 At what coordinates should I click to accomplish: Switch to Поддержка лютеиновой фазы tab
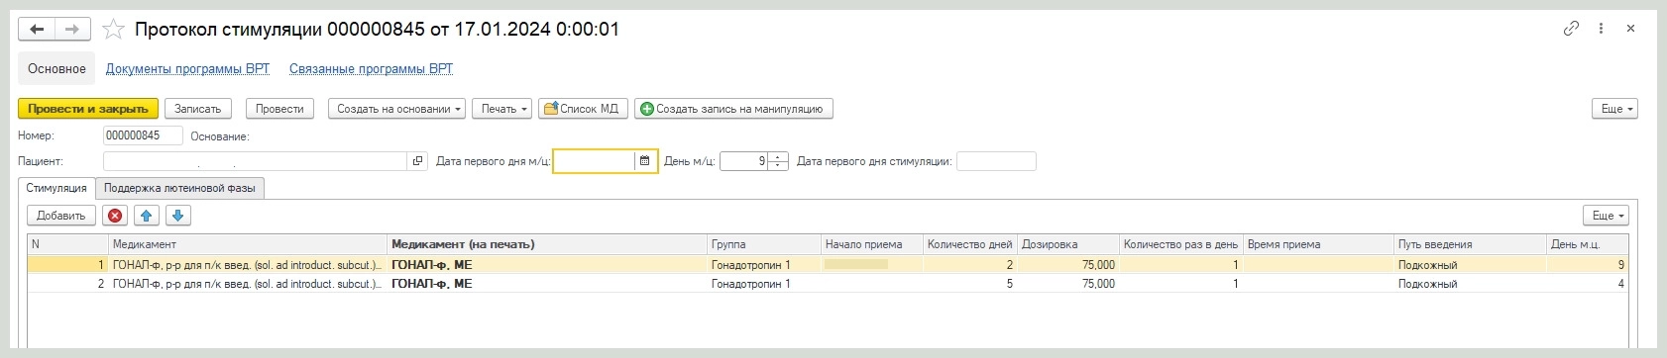click(x=179, y=188)
